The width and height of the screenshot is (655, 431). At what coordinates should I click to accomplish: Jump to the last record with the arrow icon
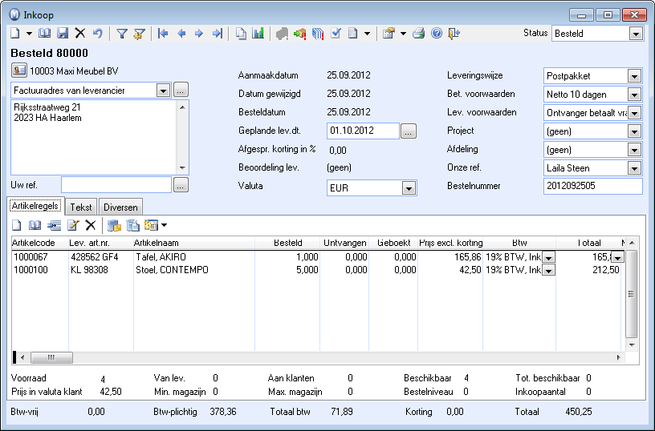pyautogui.click(x=217, y=34)
